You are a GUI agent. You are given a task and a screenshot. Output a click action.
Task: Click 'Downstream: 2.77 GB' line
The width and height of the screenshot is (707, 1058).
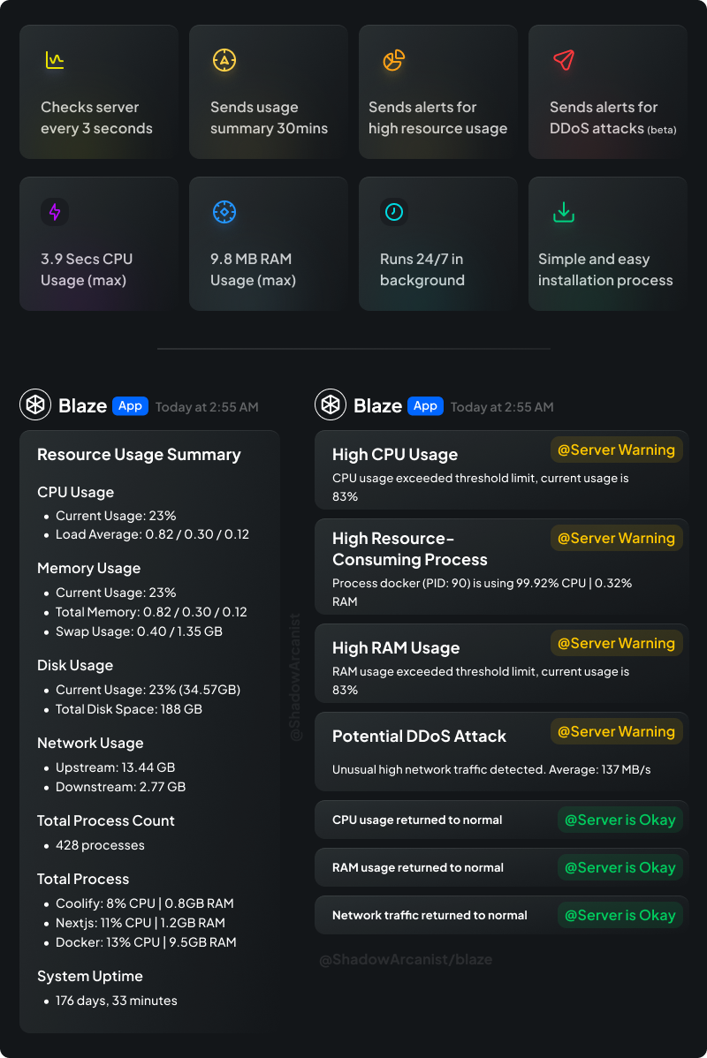(x=121, y=787)
